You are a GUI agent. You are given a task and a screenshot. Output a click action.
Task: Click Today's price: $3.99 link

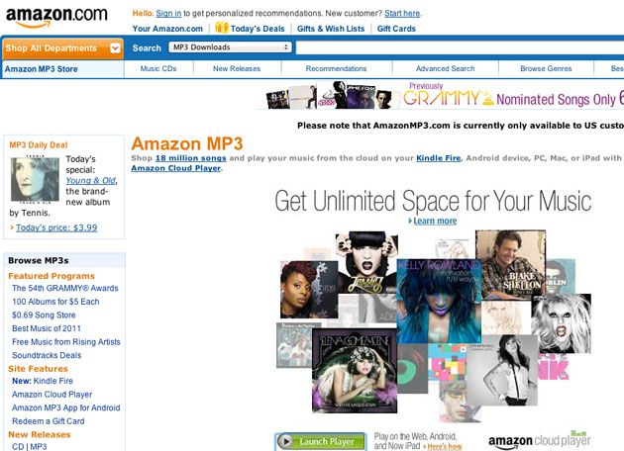coord(56,227)
